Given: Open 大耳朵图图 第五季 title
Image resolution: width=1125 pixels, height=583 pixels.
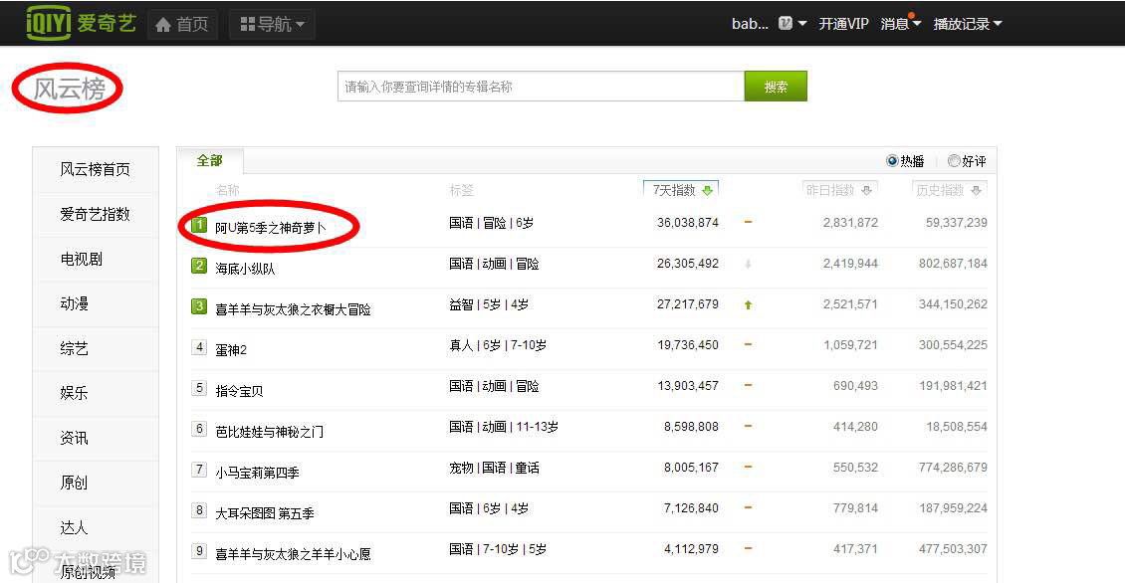Looking at the screenshot, I should 265,514.
